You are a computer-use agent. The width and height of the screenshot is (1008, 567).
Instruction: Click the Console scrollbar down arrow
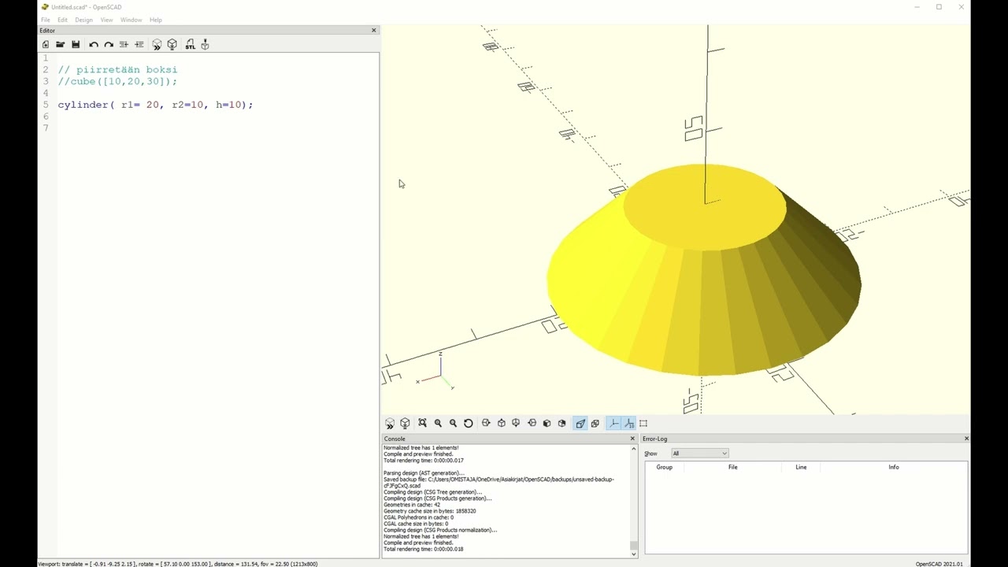pyautogui.click(x=634, y=554)
